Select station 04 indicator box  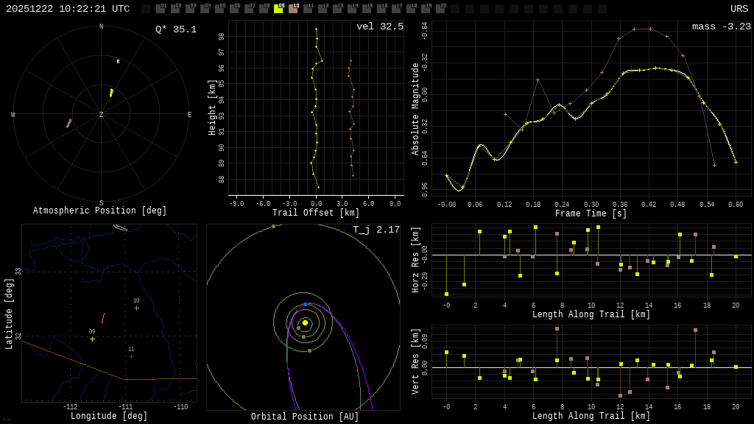click(205, 9)
